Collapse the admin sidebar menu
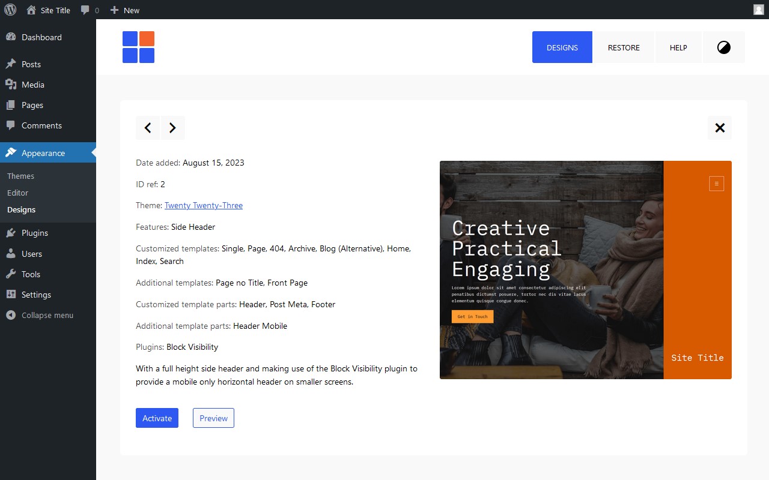Screen dimensions: 769x480 pyautogui.click(x=48, y=315)
